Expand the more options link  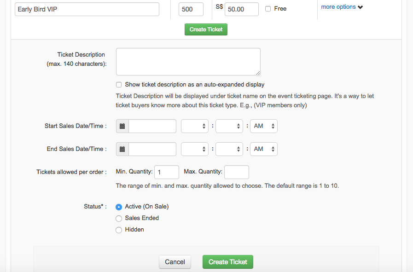(338, 7)
